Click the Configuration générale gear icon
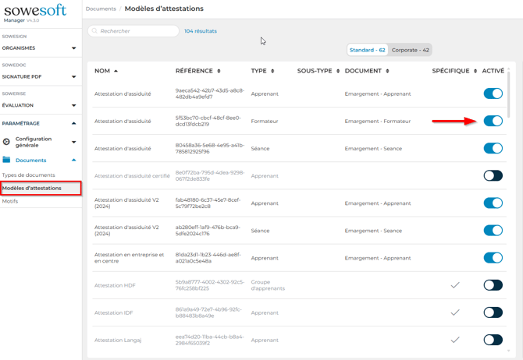The height and width of the screenshot is (360, 523). (x=6, y=142)
